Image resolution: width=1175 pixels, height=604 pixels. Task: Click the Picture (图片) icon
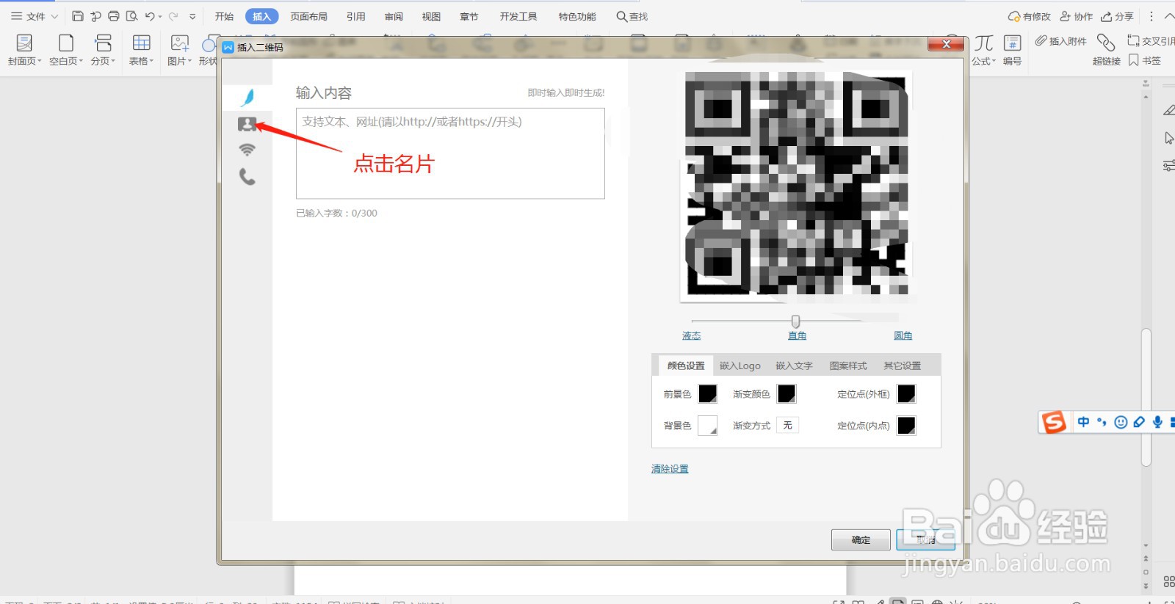coord(179,43)
